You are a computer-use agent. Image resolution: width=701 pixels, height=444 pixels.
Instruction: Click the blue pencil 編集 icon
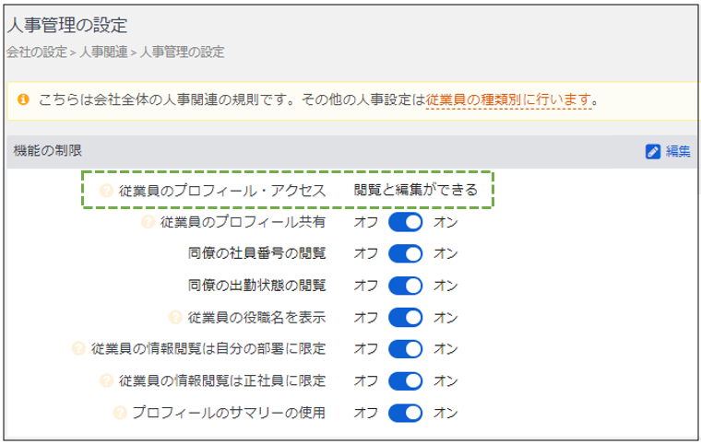653,151
